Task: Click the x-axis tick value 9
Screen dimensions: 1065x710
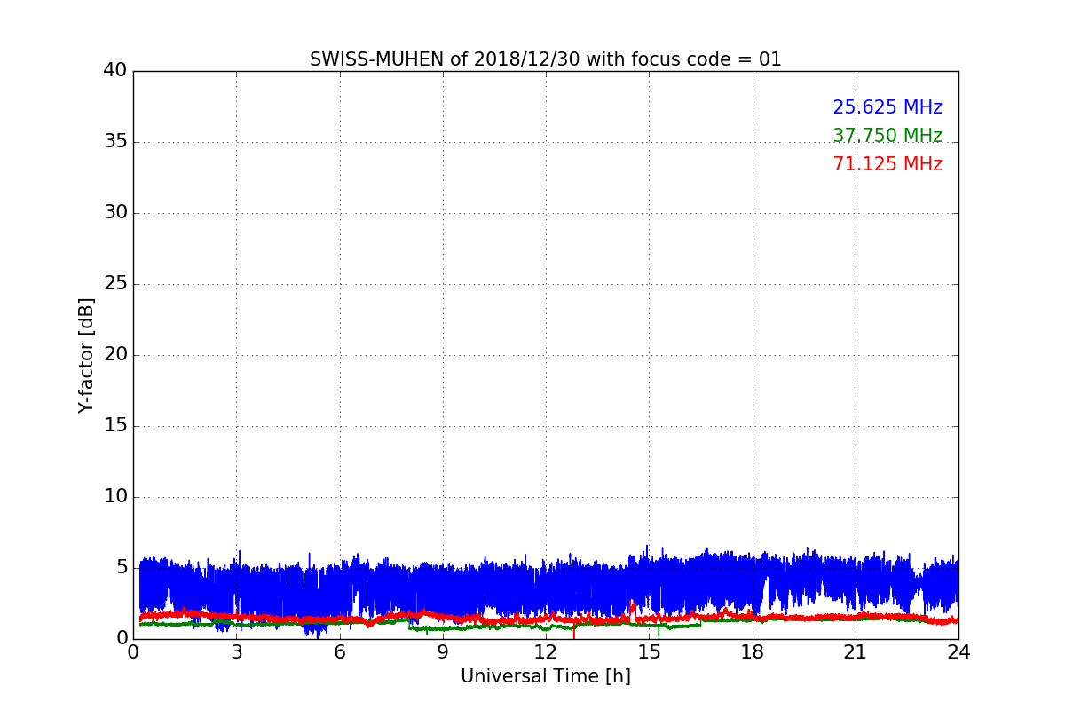Action: pos(443,652)
